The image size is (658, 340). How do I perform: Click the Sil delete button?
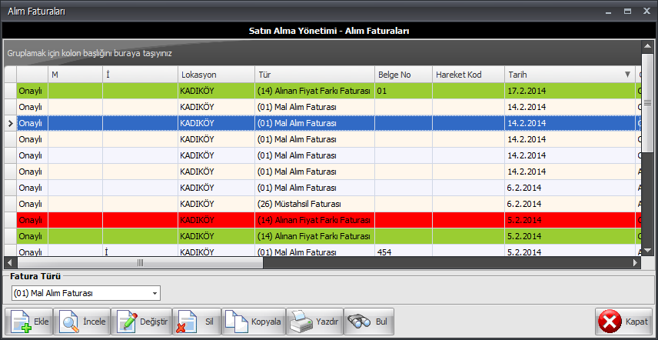[x=196, y=322]
